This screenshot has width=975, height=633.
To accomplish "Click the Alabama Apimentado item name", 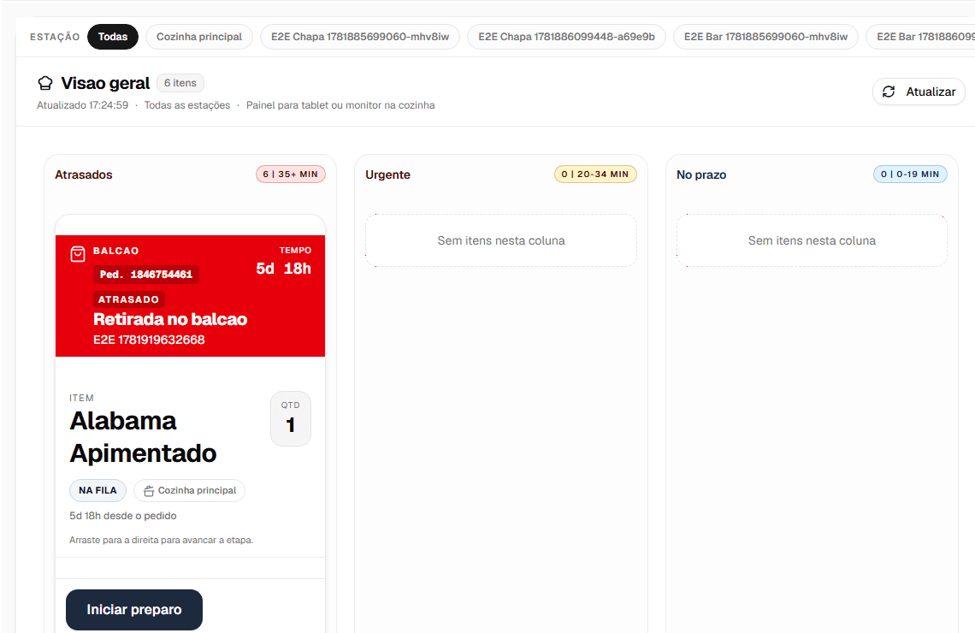I will coord(143,437).
